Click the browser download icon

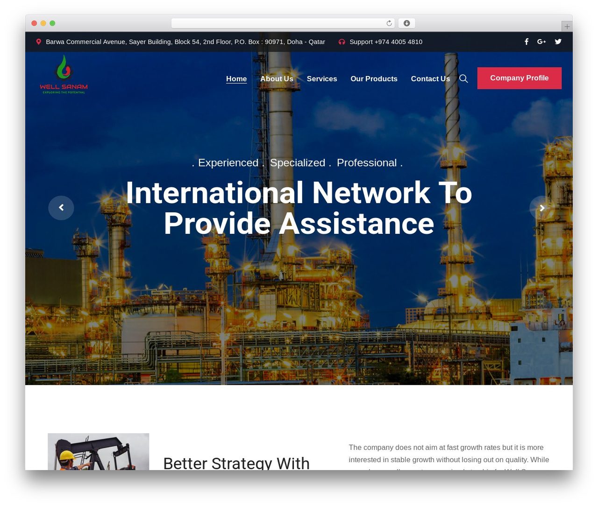click(x=406, y=23)
